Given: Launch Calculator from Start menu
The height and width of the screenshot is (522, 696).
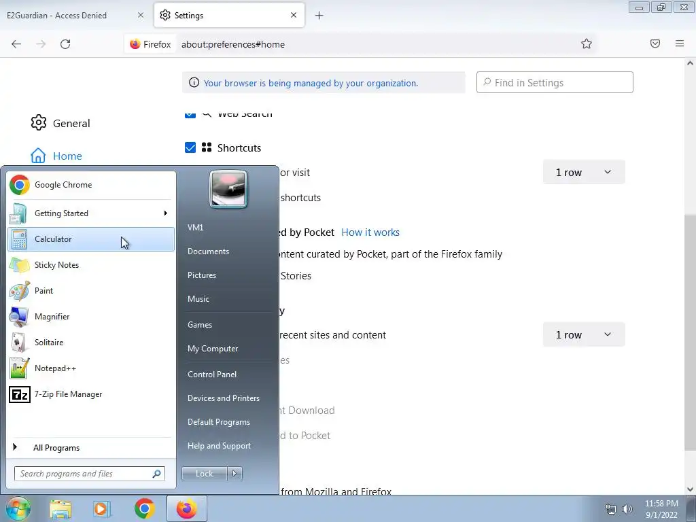Looking at the screenshot, I should pyautogui.click(x=91, y=239).
